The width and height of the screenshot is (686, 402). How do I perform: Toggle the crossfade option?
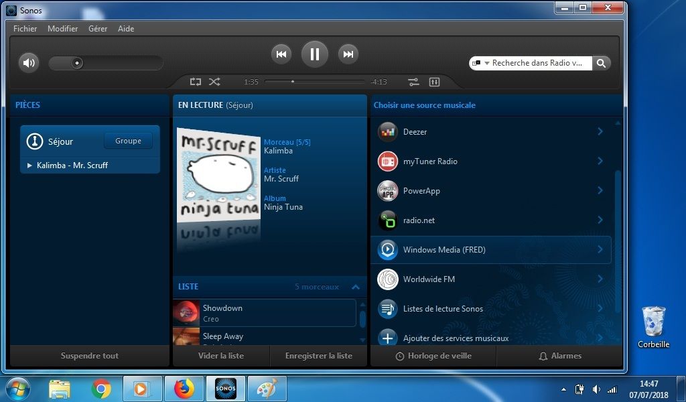413,82
